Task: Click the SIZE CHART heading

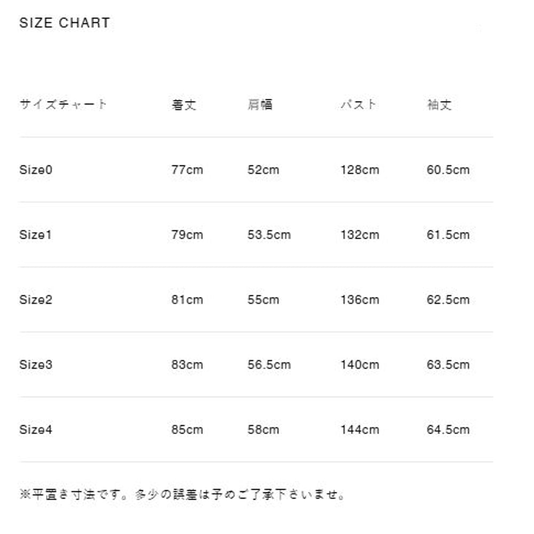Action: tap(65, 23)
